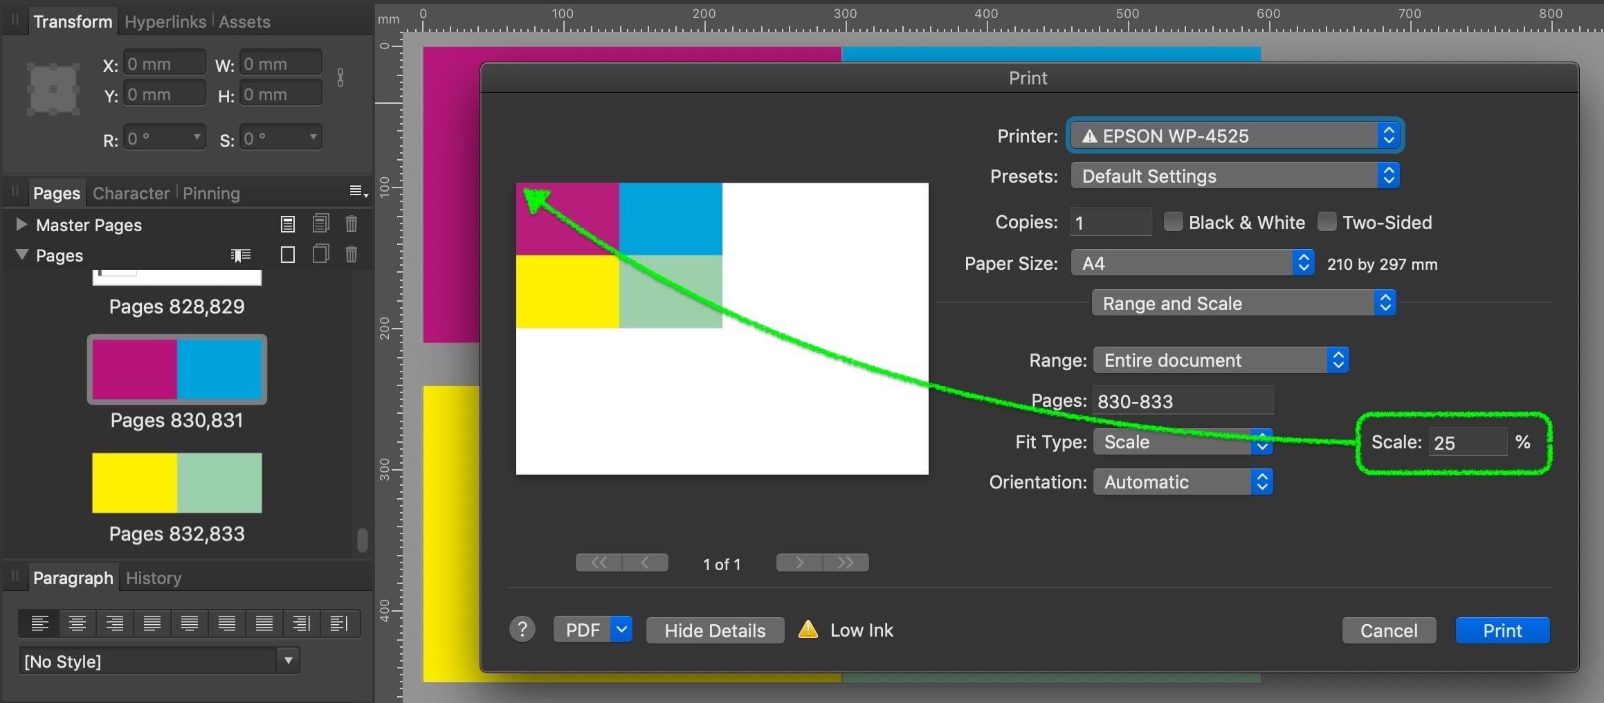Add a blank page icon in Pages row
Screen dimensions: 1604x703
coord(288,255)
